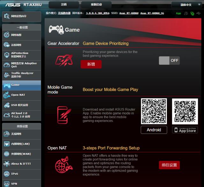This screenshot has width=204, height=187.
Task: Select the Game controller sidebar icon
Action: 7,86
